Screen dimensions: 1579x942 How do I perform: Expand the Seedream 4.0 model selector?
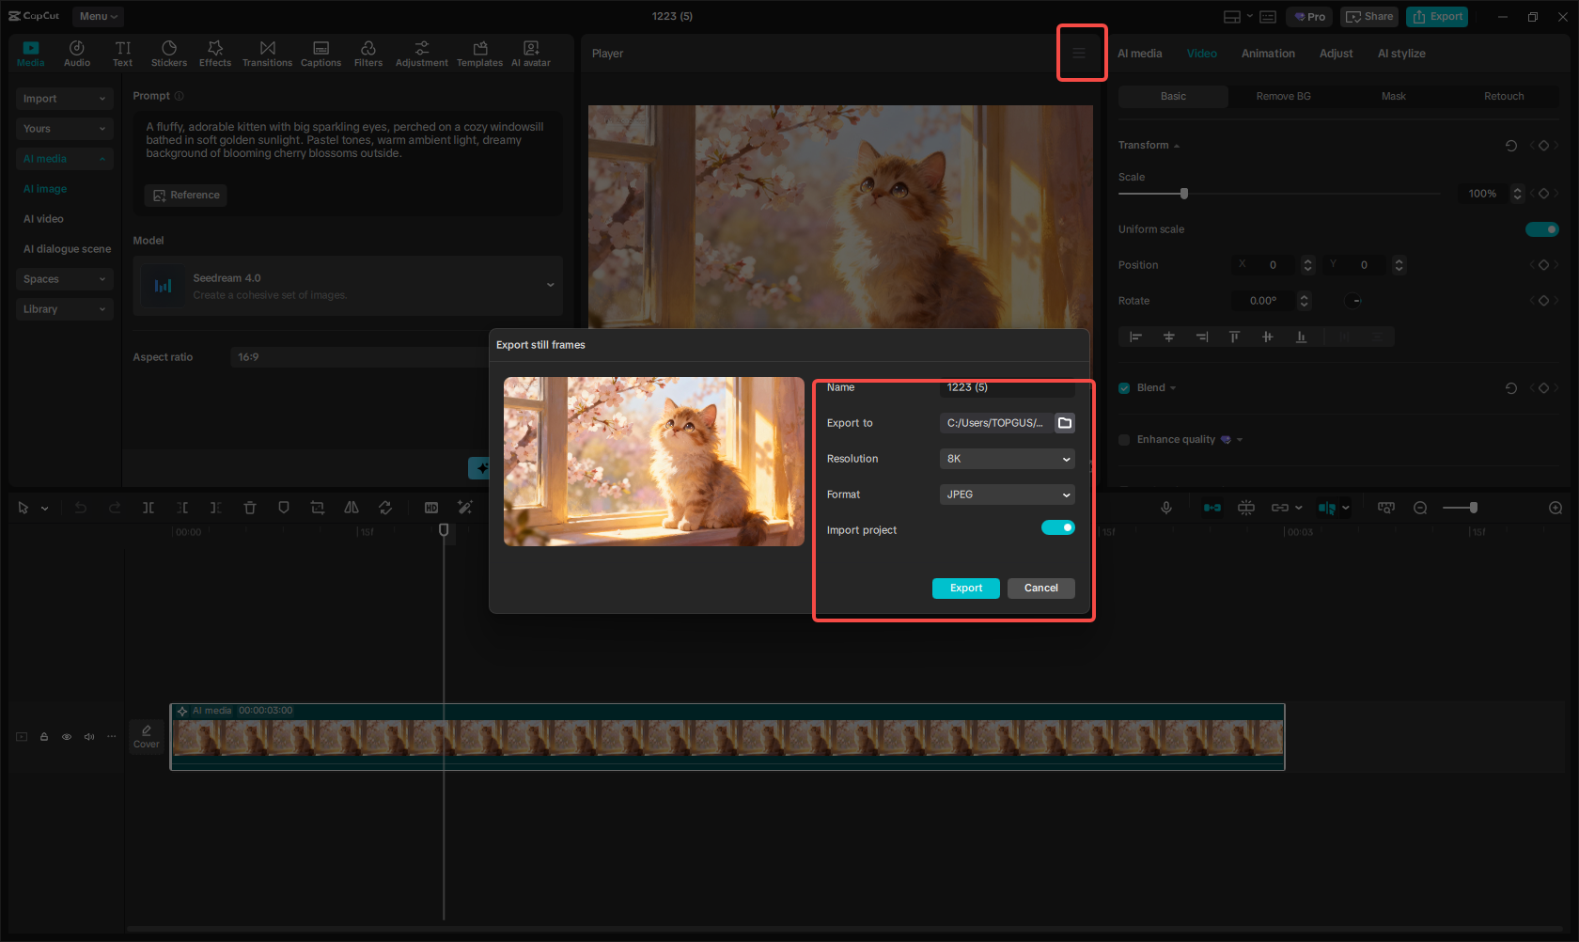coord(551,285)
